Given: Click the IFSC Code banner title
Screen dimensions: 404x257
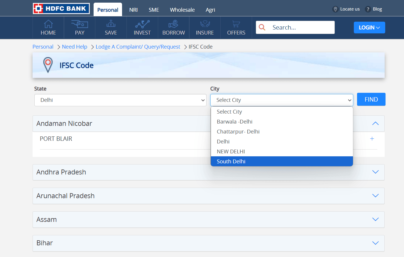Looking at the screenshot, I should (x=77, y=65).
